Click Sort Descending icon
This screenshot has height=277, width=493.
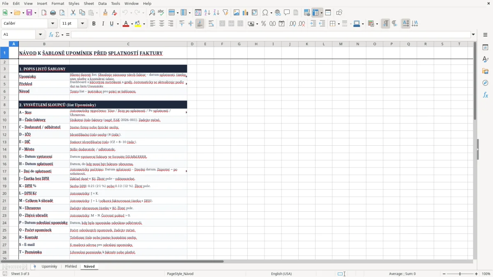click(x=217, y=13)
